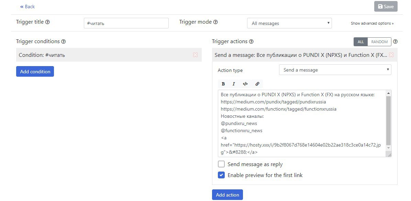Click the @functionxru_news line in message
Viewport: 411px width, 201px height.
click(x=241, y=130)
